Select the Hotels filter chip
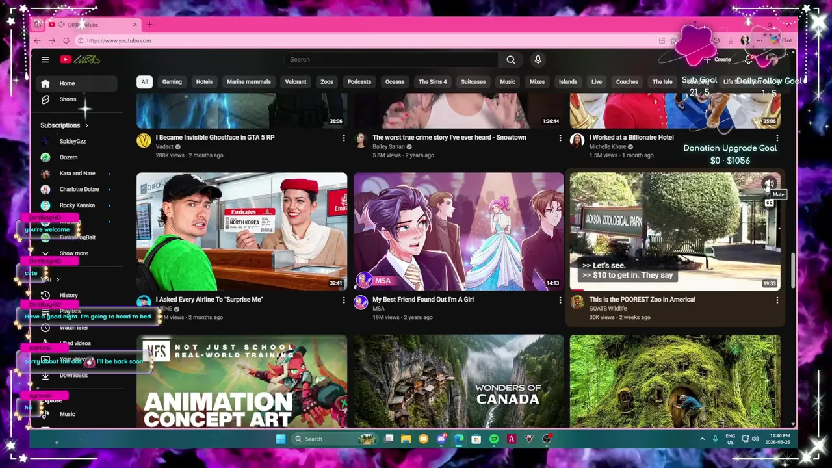This screenshot has width=832, height=468. click(204, 82)
